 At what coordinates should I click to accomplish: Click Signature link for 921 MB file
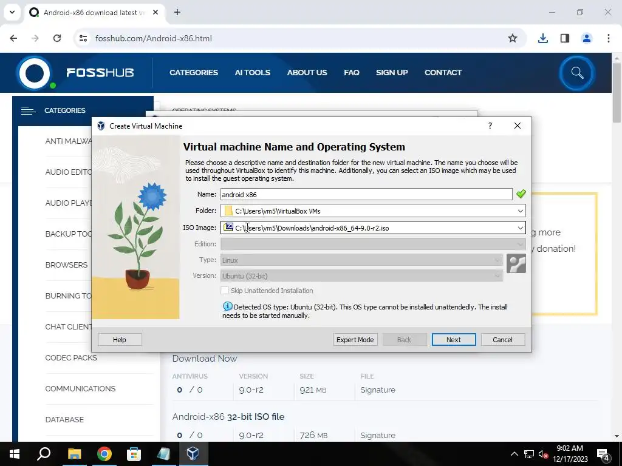(378, 390)
